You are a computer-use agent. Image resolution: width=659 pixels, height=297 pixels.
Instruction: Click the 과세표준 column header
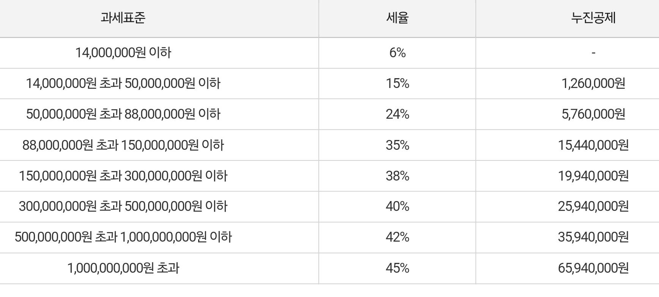coord(123,18)
